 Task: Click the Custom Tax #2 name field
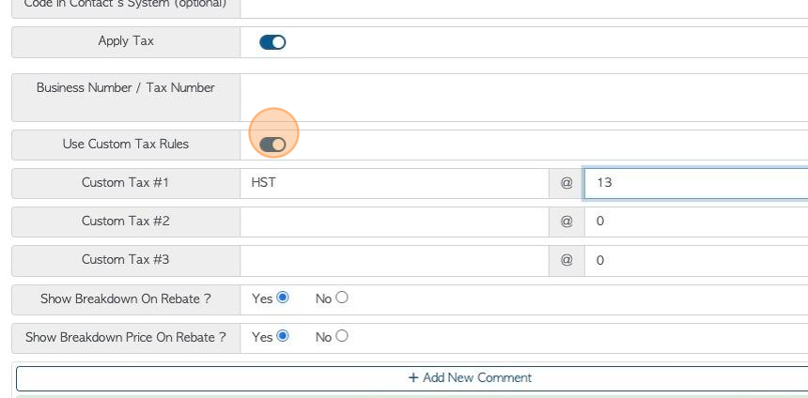(x=395, y=222)
